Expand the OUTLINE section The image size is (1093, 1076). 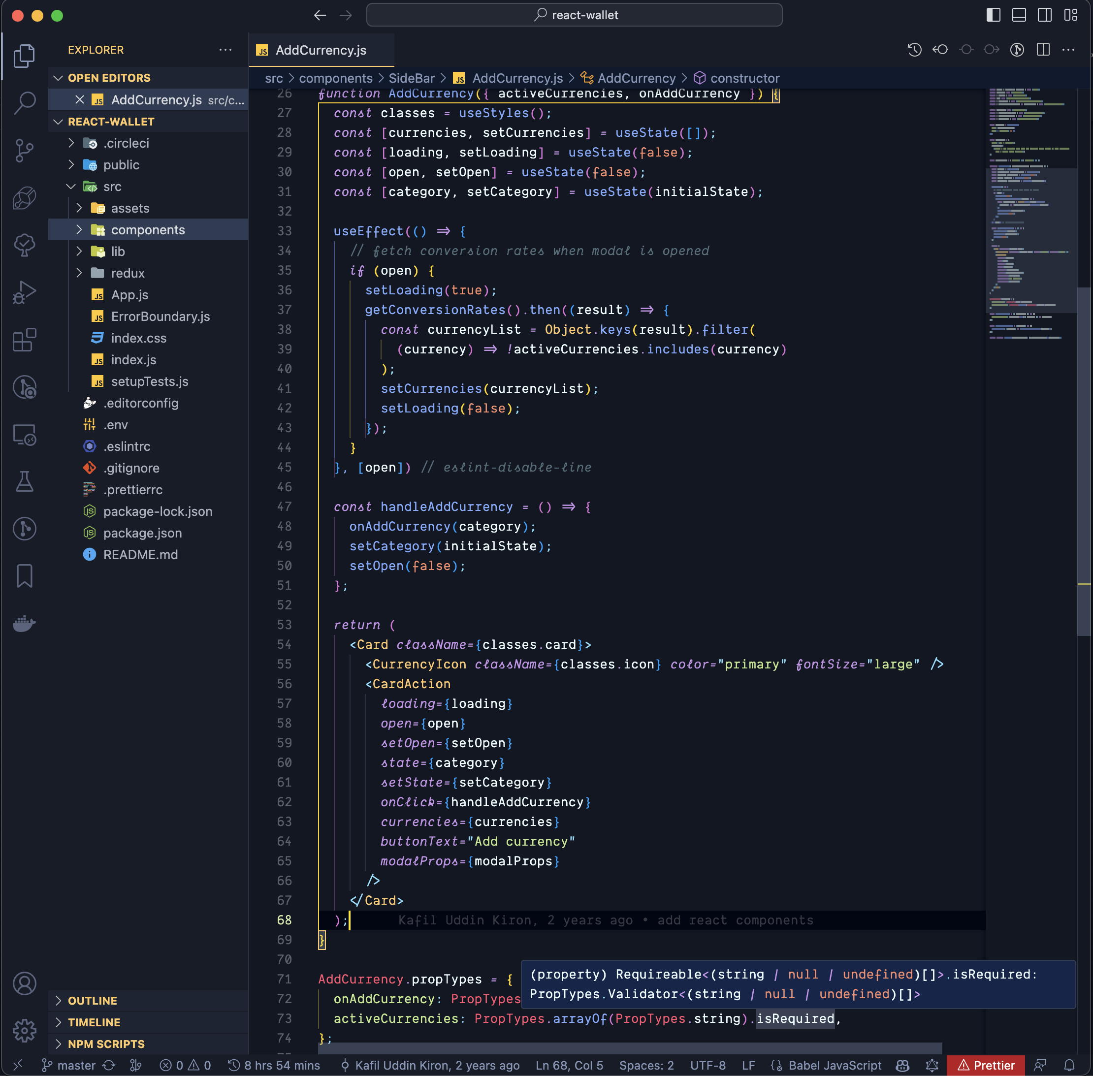coord(92,1000)
